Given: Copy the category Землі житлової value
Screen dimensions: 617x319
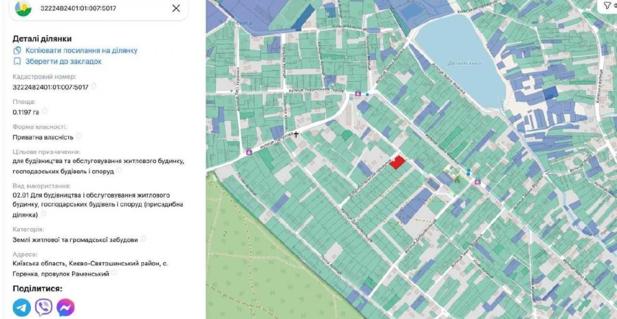Looking at the screenshot, I should (x=144, y=238).
